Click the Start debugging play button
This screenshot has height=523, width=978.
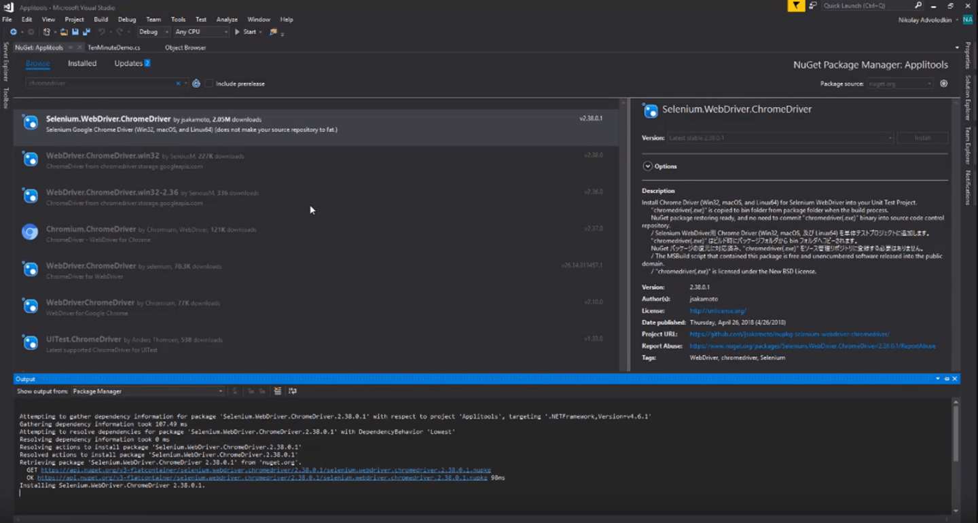click(238, 32)
